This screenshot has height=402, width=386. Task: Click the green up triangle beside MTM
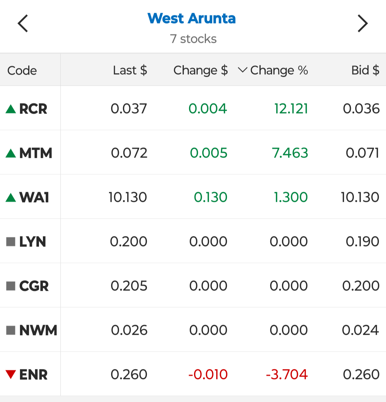click(x=11, y=153)
